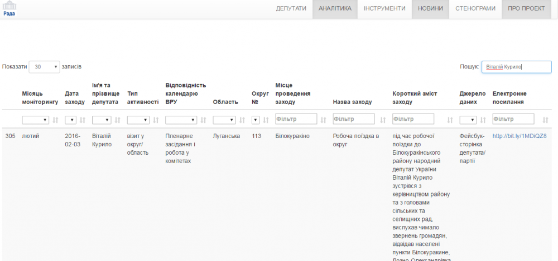This screenshot has width=558, height=261.
Task: Click the Рада logo icon
Action: (9, 8)
